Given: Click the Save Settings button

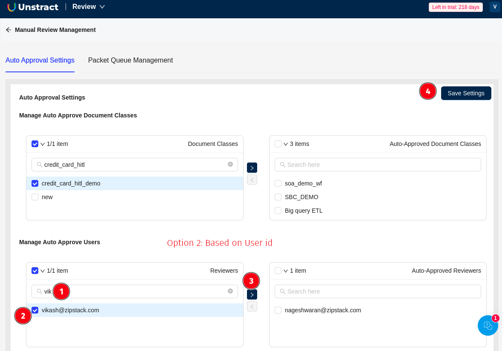Looking at the screenshot, I should [x=466, y=93].
